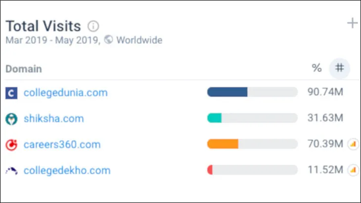Click the Domain column header
This screenshot has height=203, width=361.
(24, 69)
